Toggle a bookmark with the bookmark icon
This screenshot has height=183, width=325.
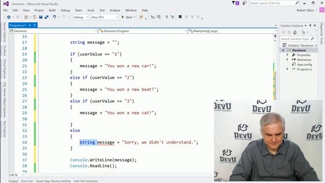(x=180, y=17)
